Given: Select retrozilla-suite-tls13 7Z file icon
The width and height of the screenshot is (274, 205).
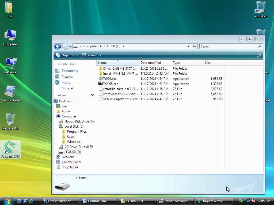Looking at the screenshot, I should (101, 89).
